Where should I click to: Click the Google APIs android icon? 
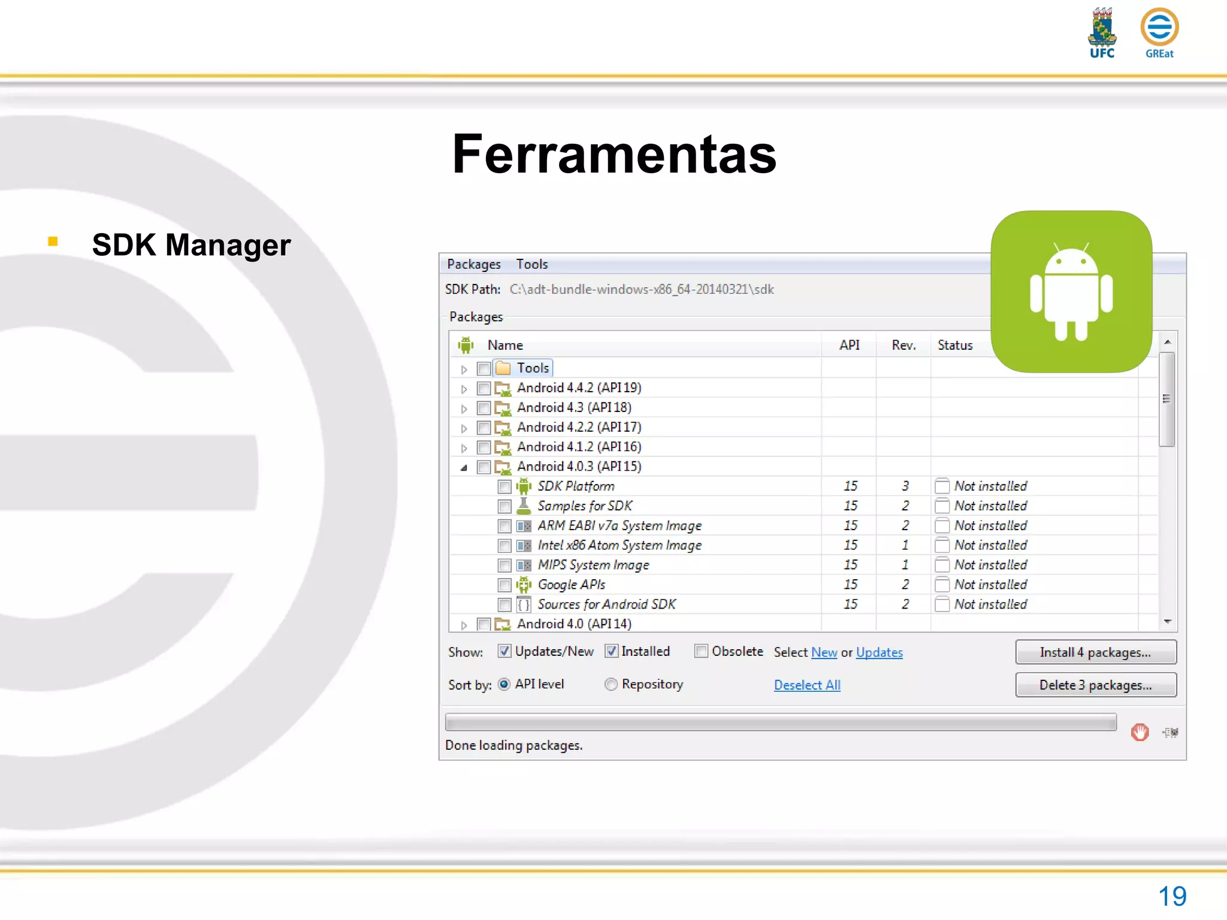(524, 585)
